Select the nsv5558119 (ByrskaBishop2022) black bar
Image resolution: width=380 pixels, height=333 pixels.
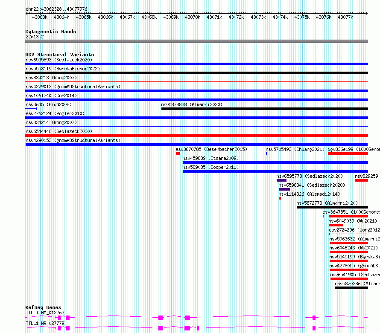[x=196, y=73]
